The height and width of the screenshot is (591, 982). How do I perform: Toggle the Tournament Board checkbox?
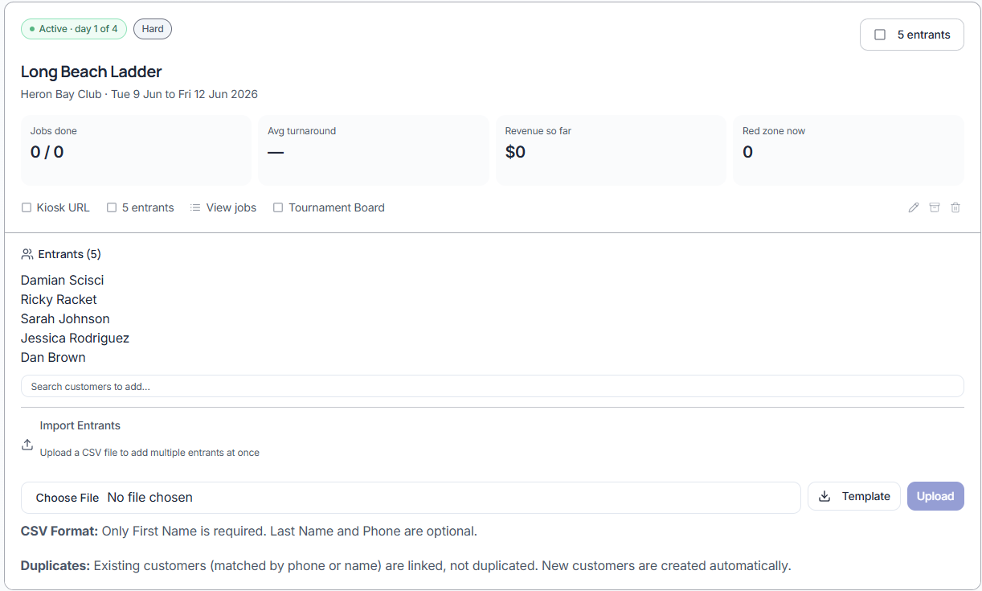point(278,207)
